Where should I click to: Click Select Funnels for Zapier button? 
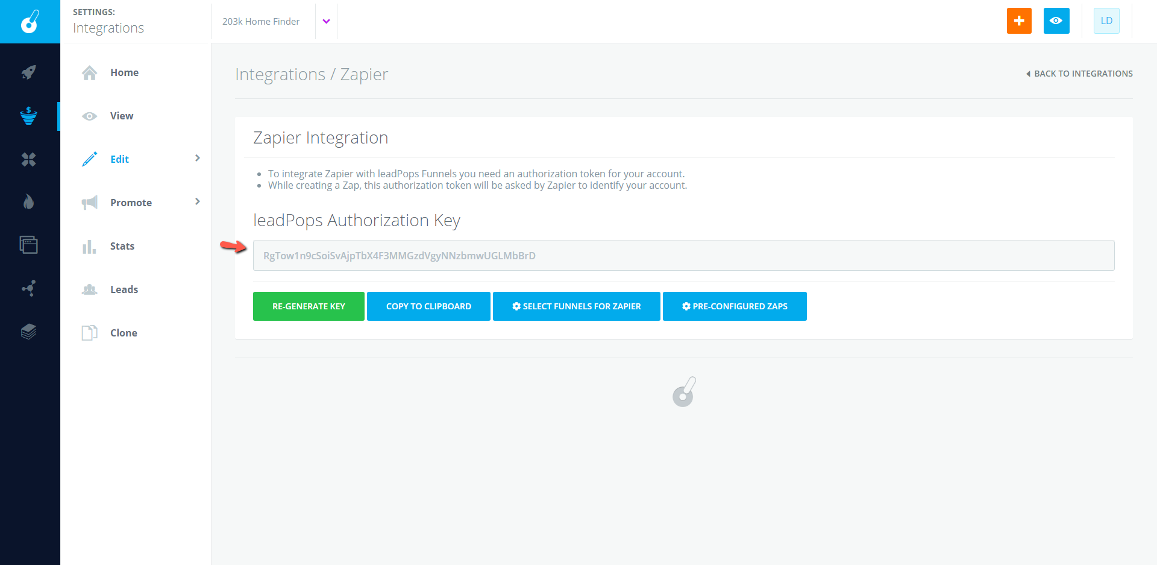[577, 306]
